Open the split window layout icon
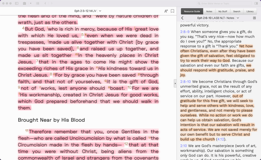The height and width of the screenshot is (160, 261). click(17, 3)
